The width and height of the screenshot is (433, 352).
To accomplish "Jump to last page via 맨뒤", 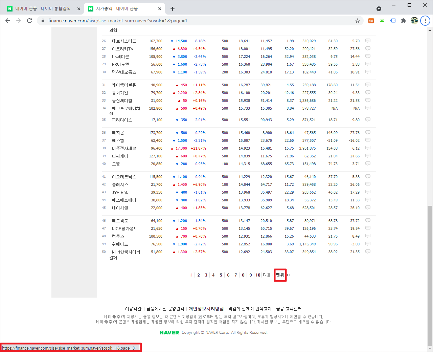I will click(280, 275).
